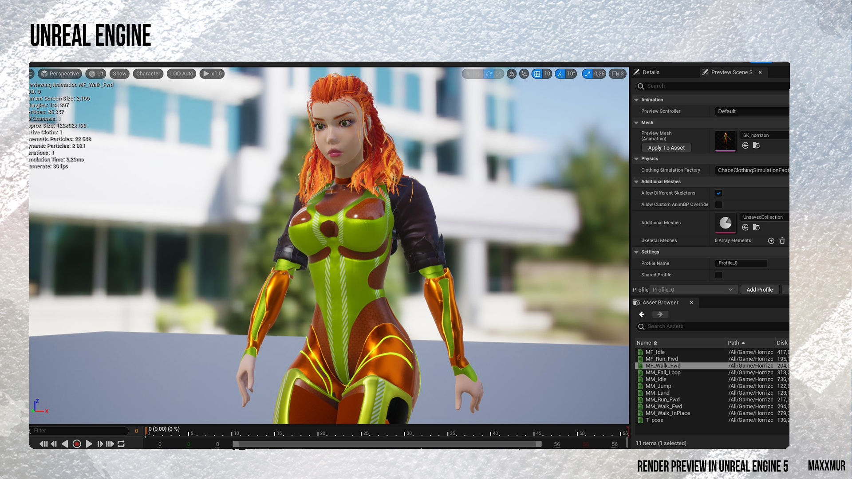Screen dimensions: 852x479
Task: Click the UnsavedCollection thumbnail
Action: [x=726, y=223]
